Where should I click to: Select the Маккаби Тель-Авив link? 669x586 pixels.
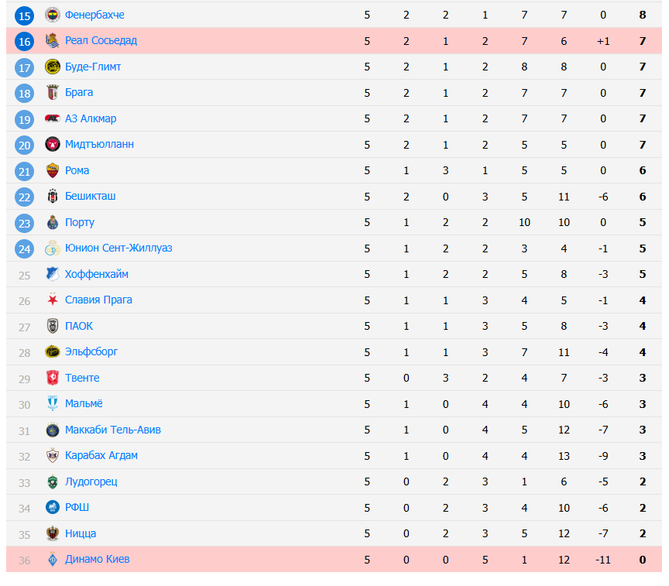(113, 430)
